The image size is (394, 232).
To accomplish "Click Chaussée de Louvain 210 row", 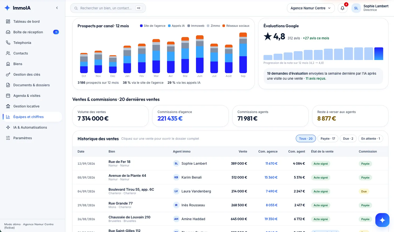I will click(230, 219).
